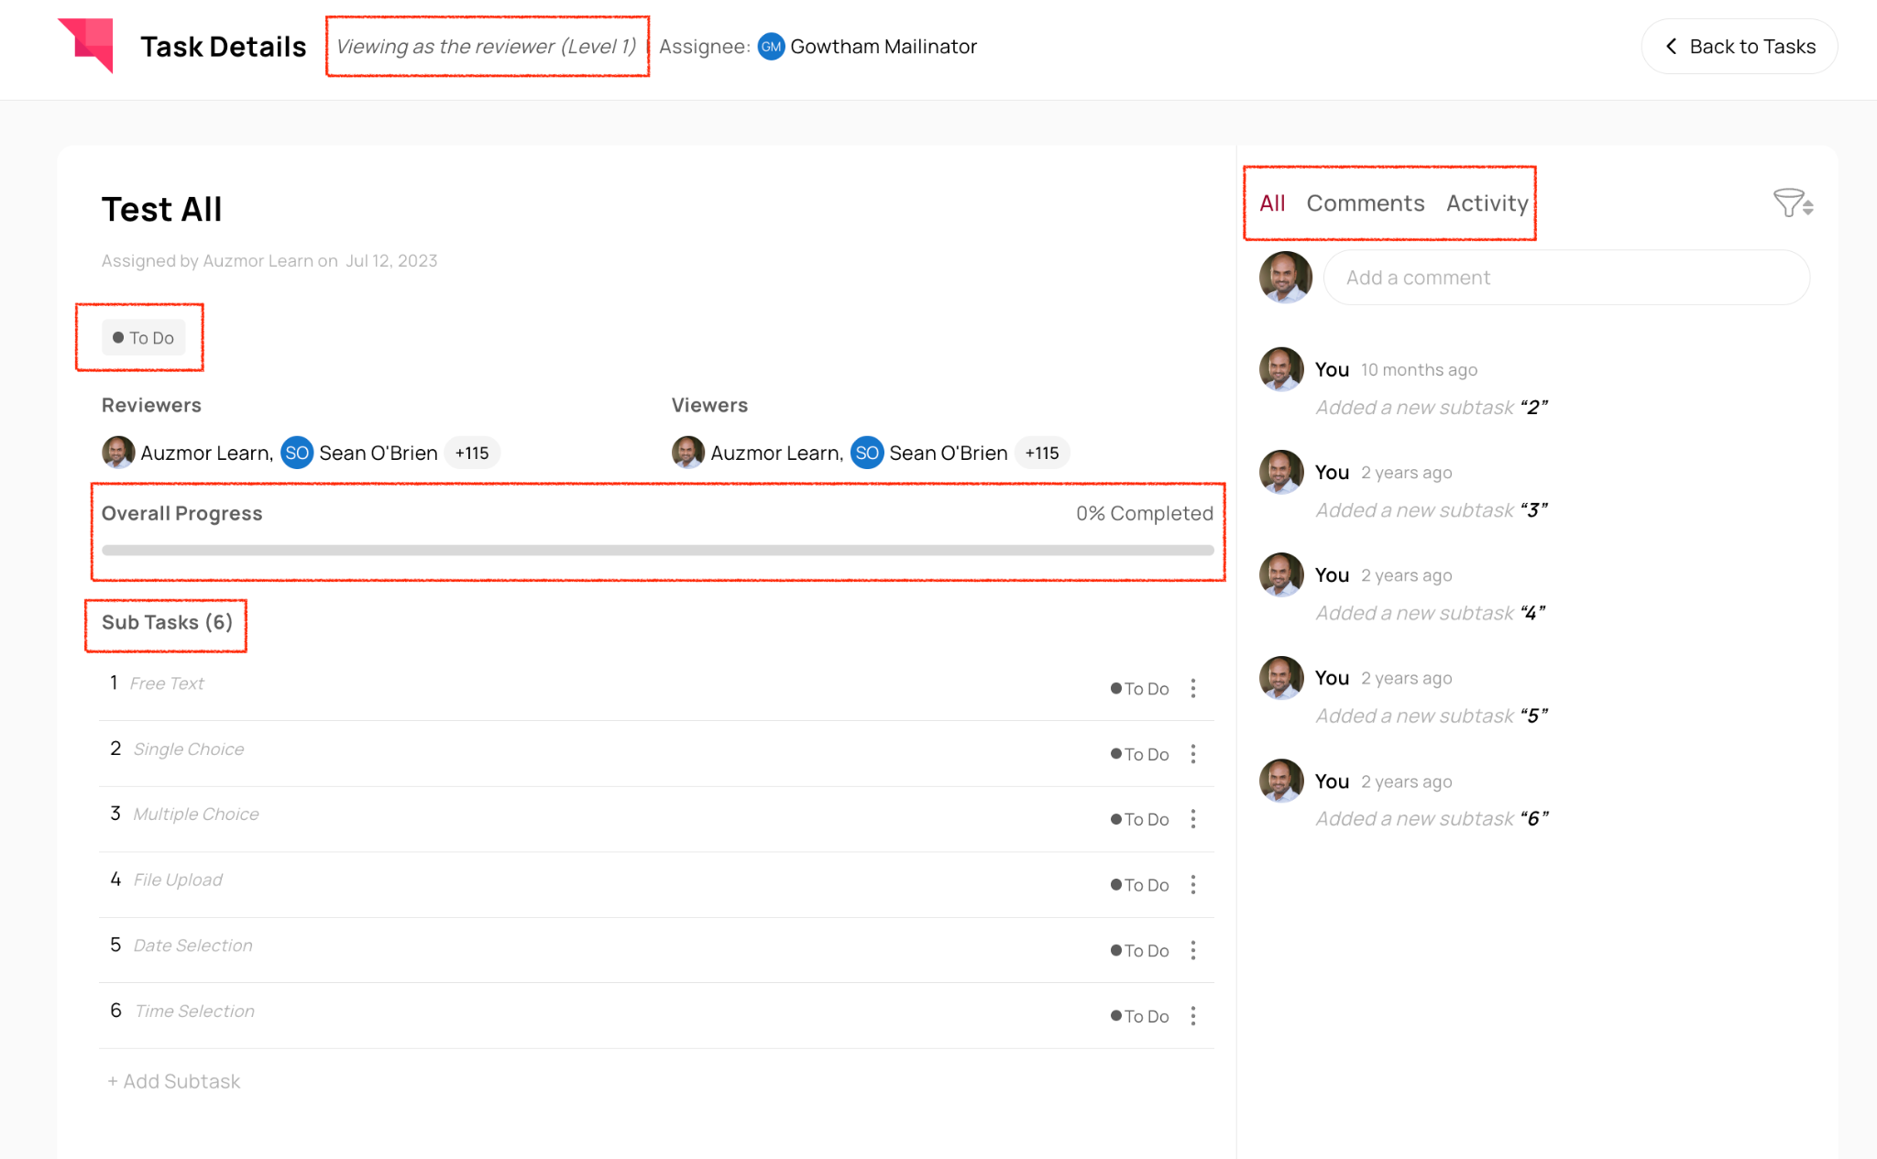Click To Do status of File Upload subtask

point(1140,885)
